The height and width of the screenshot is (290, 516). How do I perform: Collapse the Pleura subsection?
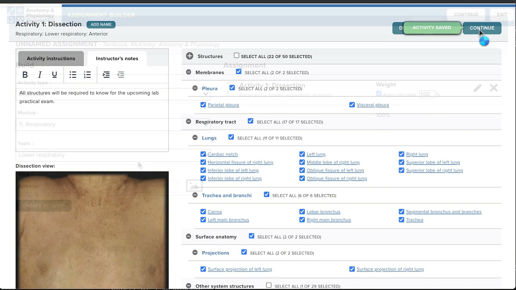[x=195, y=88]
